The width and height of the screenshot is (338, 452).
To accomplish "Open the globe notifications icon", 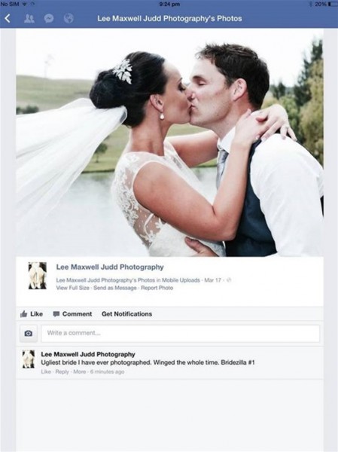I will pos(69,18).
